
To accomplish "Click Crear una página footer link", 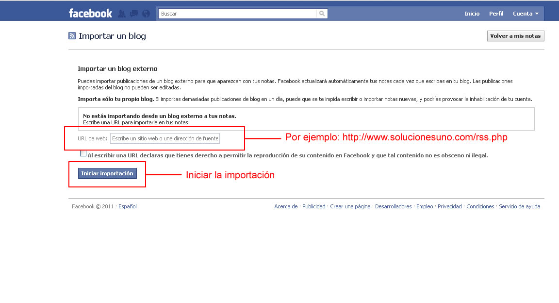I will (x=350, y=206).
